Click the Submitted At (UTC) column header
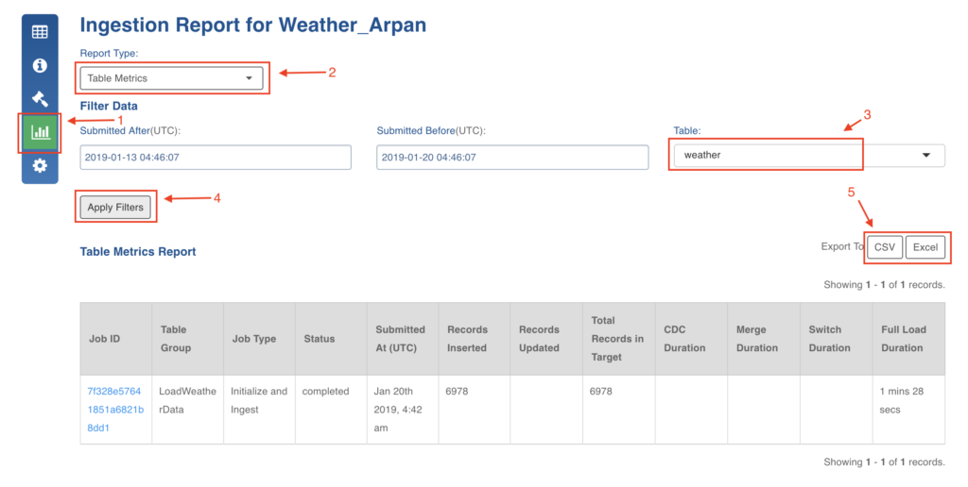This screenshot has height=487, width=968. click(x=401, y=339)
